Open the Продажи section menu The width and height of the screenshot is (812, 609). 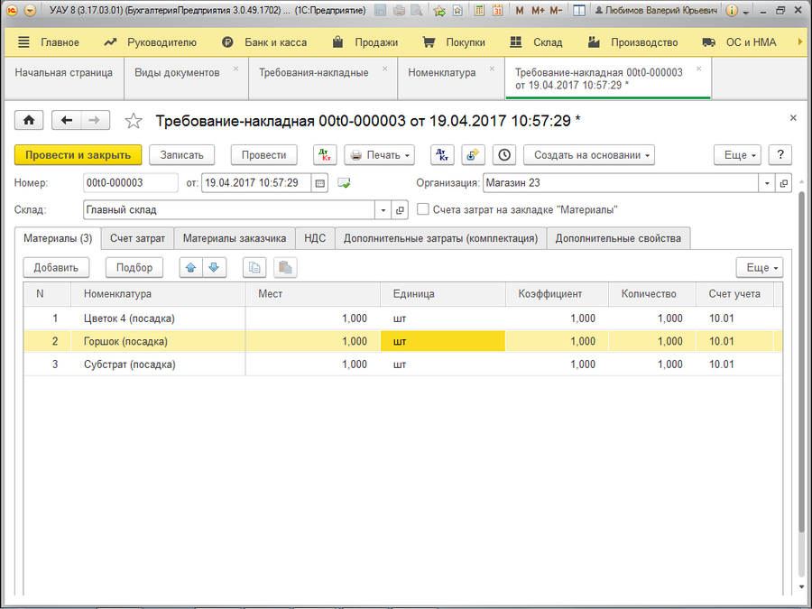click(364, 42)
